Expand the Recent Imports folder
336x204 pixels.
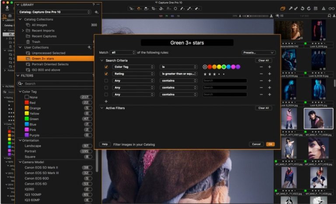click(23, 31)
